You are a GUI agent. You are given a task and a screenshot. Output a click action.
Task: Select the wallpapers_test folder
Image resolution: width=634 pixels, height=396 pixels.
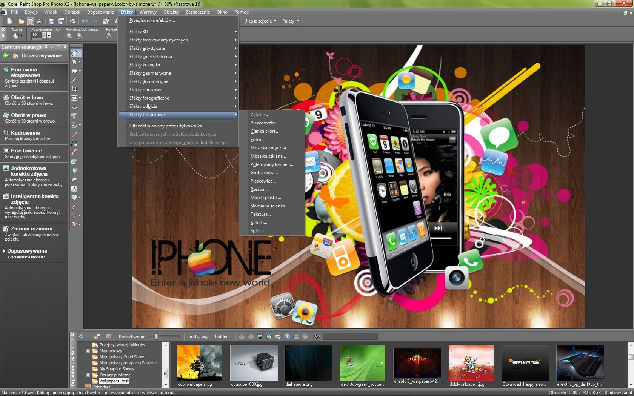[114, 381]
